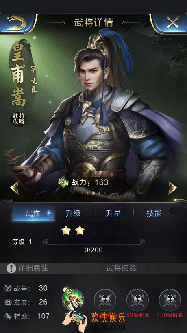This screenshot has width=187, height=333.
Task: Tap the 战争 attribute crossed-swords icon
Action: [8, 288]
